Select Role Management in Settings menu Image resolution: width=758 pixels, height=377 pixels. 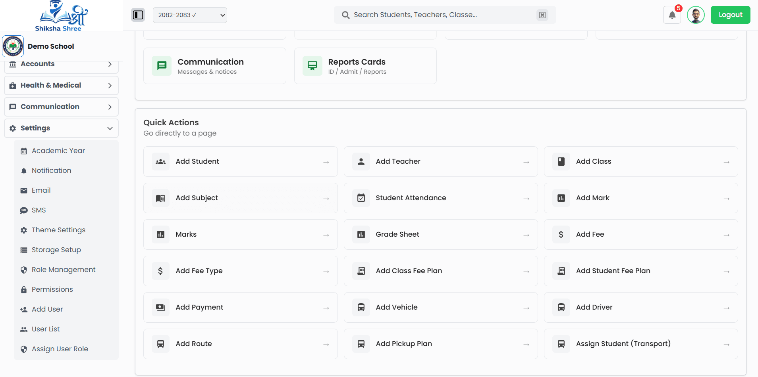click(x=64, y=270)
